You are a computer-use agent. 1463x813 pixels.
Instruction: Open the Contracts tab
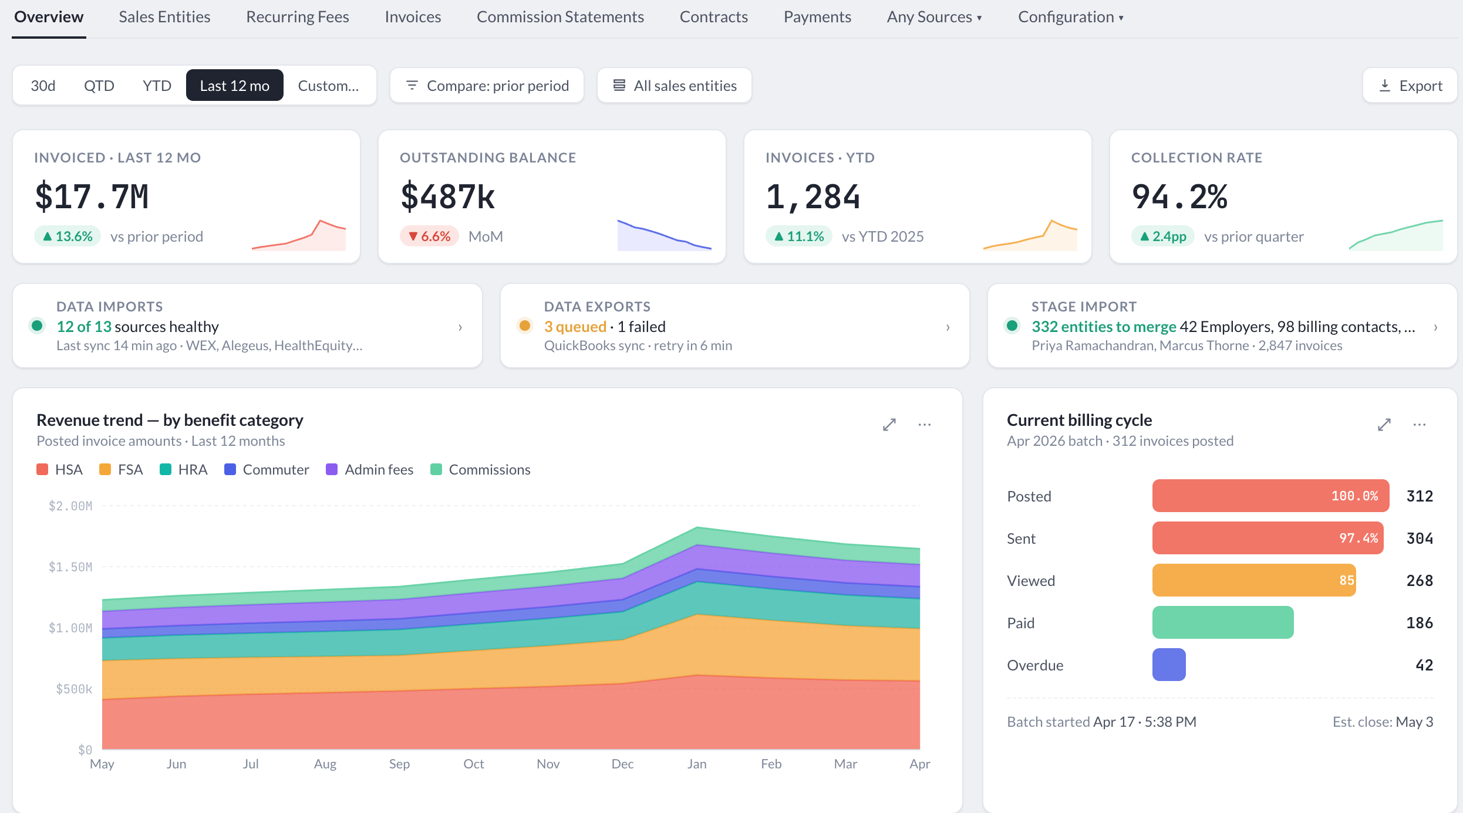[714, 17]
